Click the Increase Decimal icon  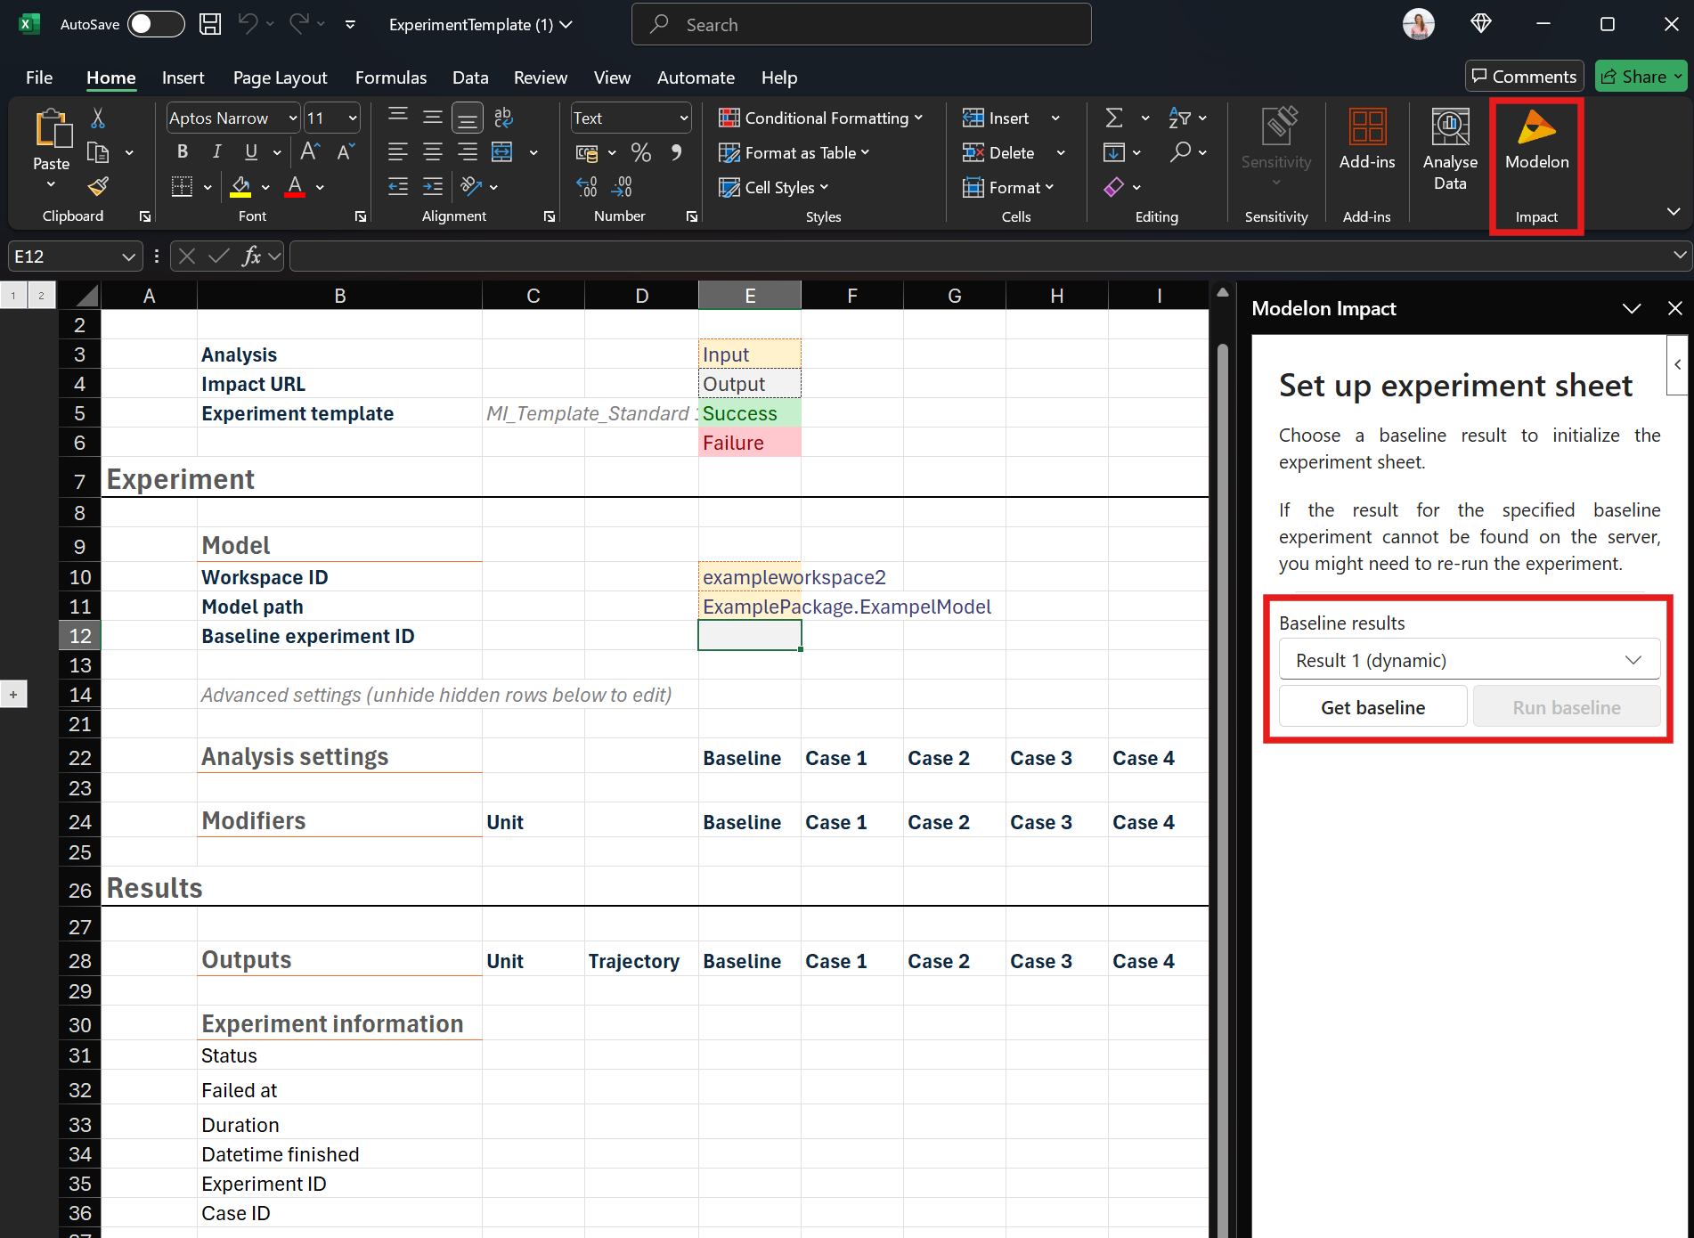pos(587,186)
